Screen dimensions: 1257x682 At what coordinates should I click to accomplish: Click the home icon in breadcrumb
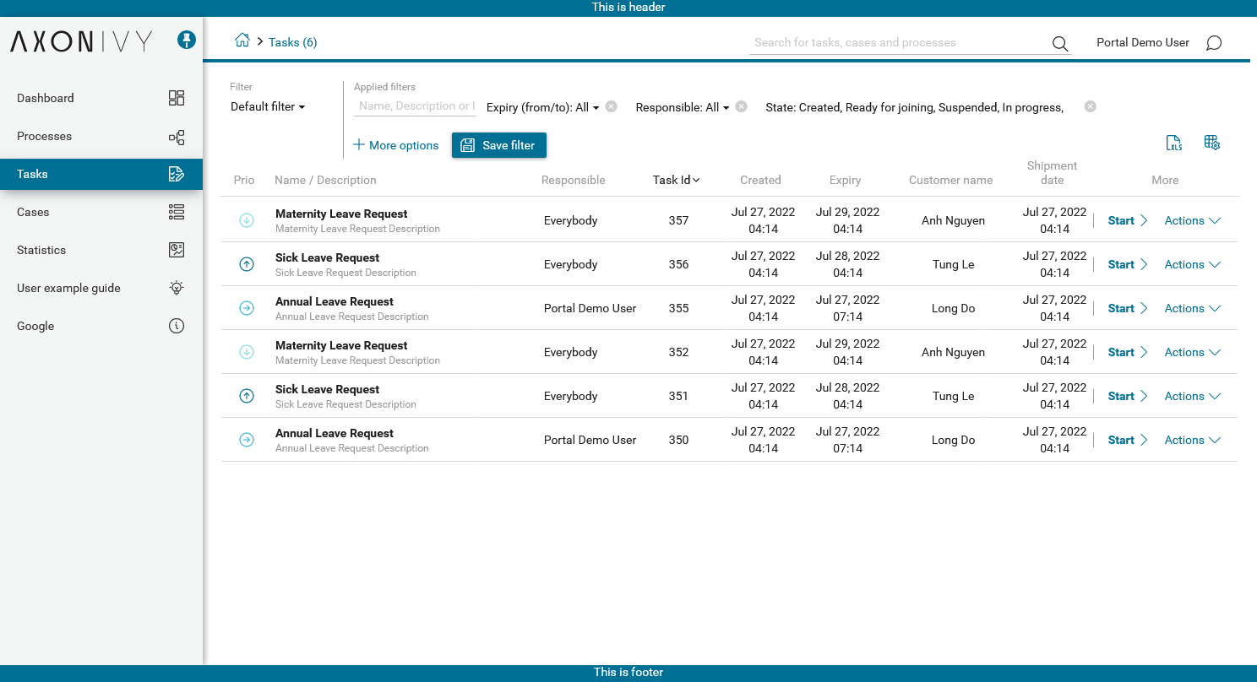[242, 41]
